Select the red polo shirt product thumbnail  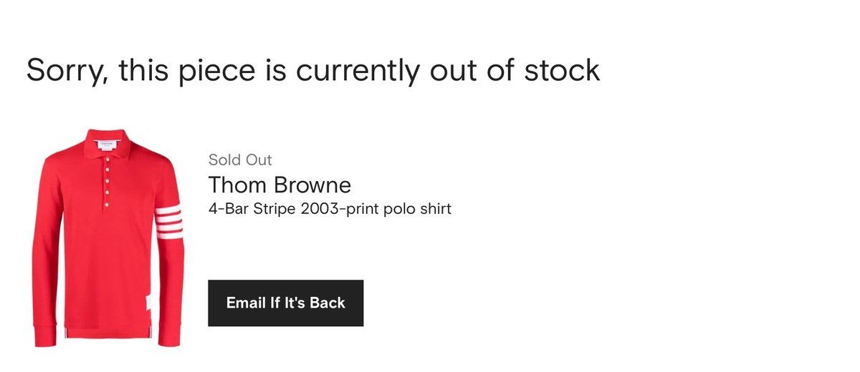(107, 237)
